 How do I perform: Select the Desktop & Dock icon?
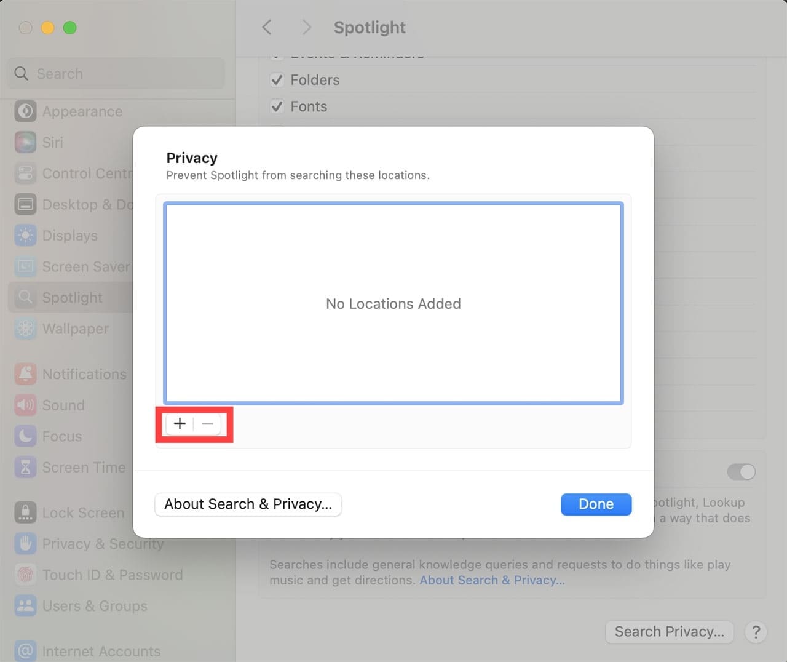coord(25,204)
